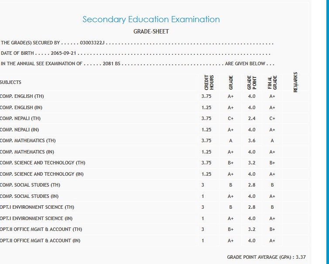Click grade point 3.6 for Mathematics theory
329x264 pixels.
252,140
